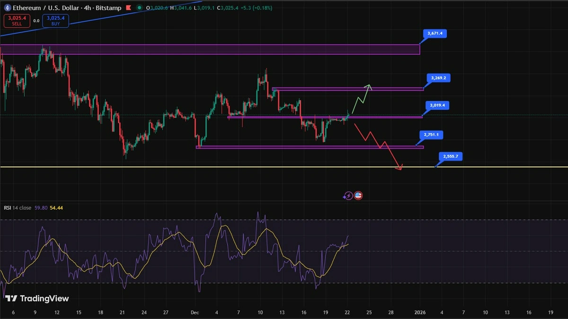This screenshot has width=568, height=319.
Task: Open the US flag economic event icon
Action: coord(358,195)
